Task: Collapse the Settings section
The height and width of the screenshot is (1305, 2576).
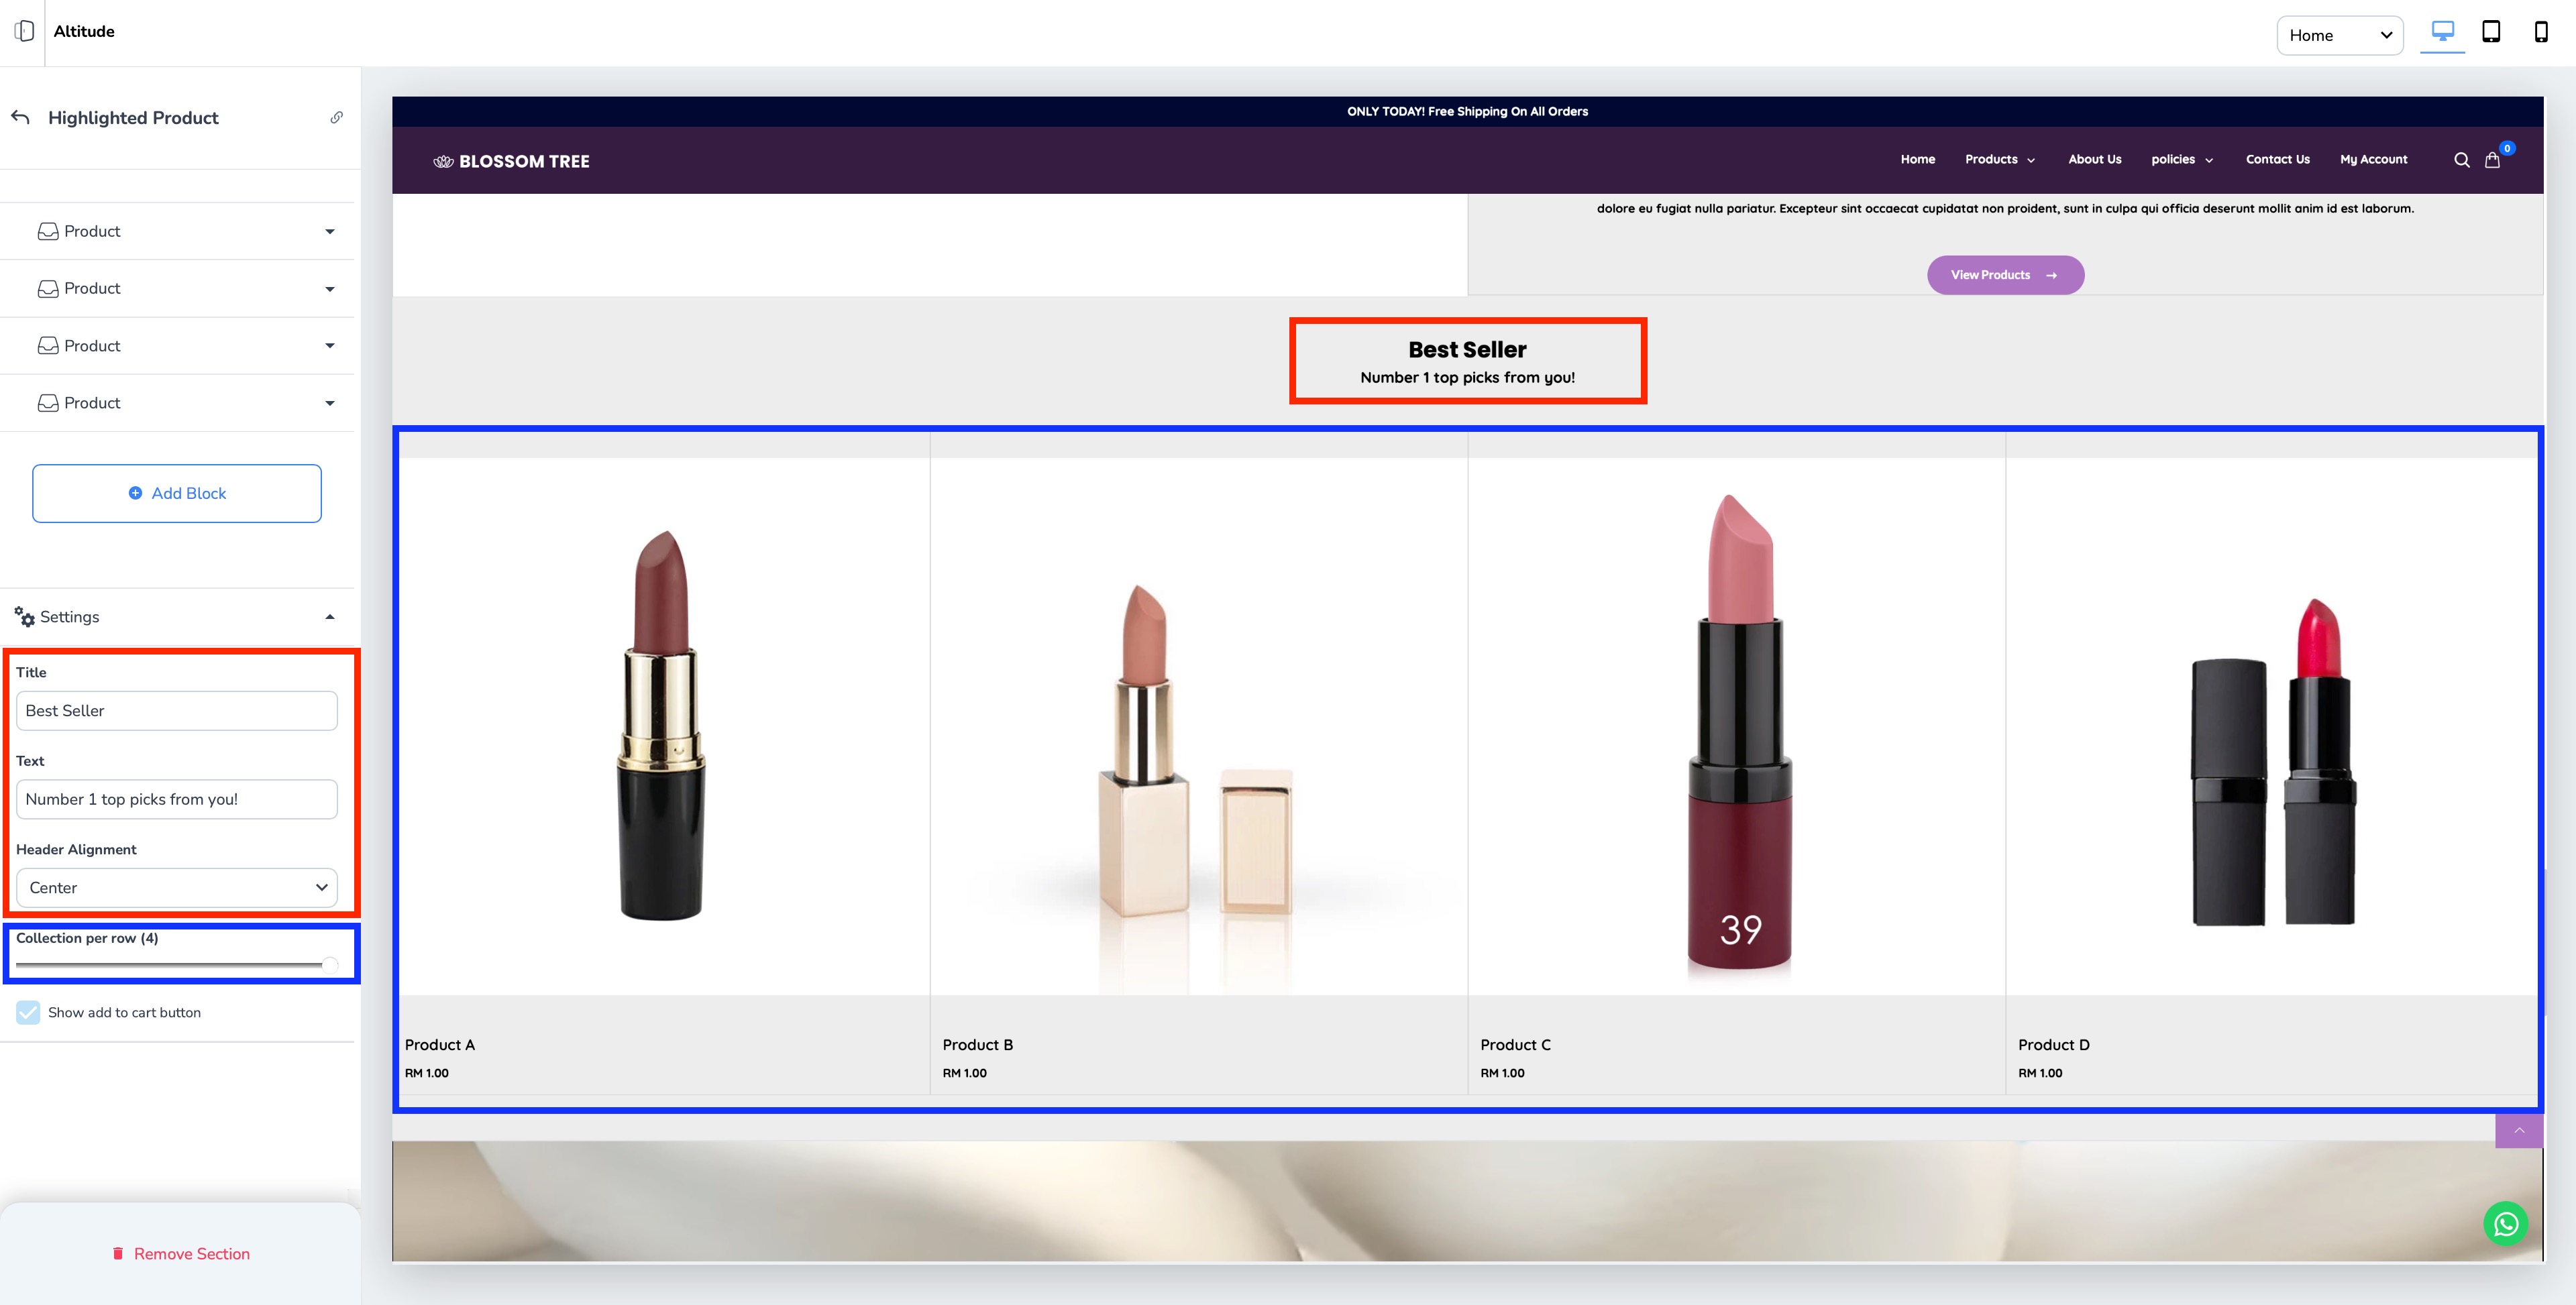Action: coord(329,617)
